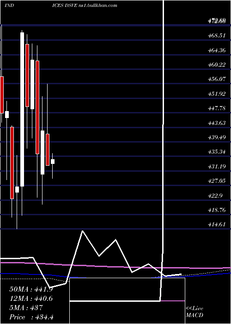Viewport: 231px width, 324px height.
Task: Click the 5MA : 437 reading
Action: (x=26, y=308)
